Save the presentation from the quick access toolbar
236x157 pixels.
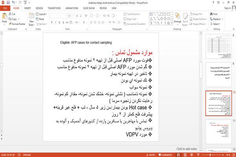[8, 3]
